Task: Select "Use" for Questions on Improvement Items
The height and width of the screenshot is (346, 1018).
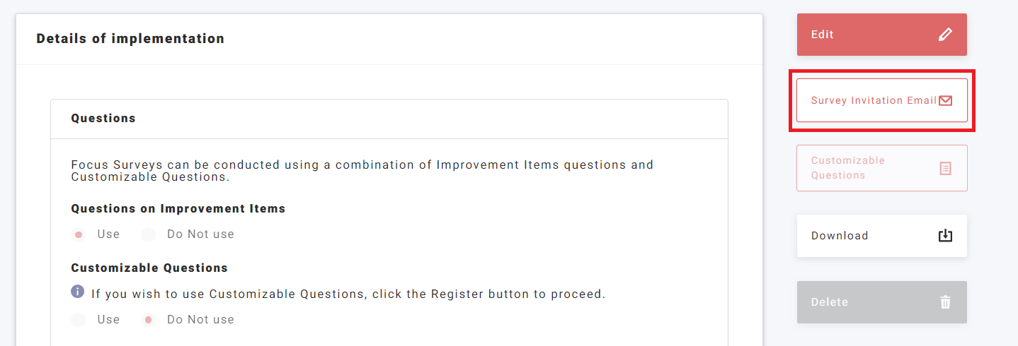Action: pos(79,234)
